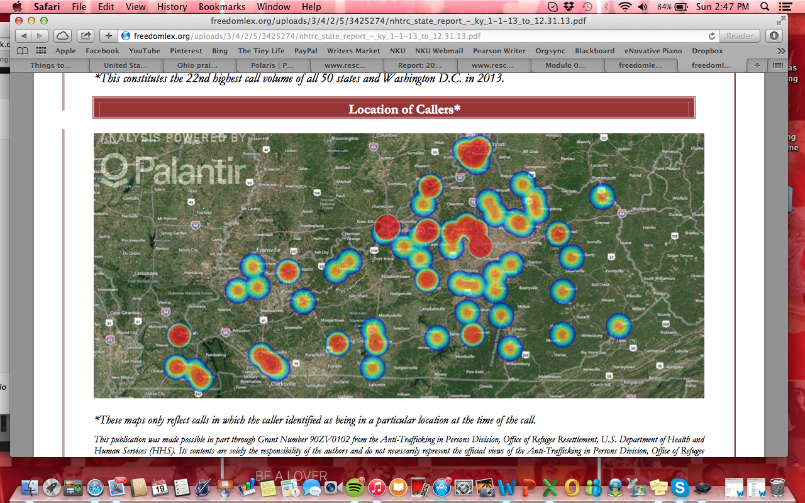Click the Share button in Safari toolbar
This screenshot has width=805, height=503.
point(86,36)
